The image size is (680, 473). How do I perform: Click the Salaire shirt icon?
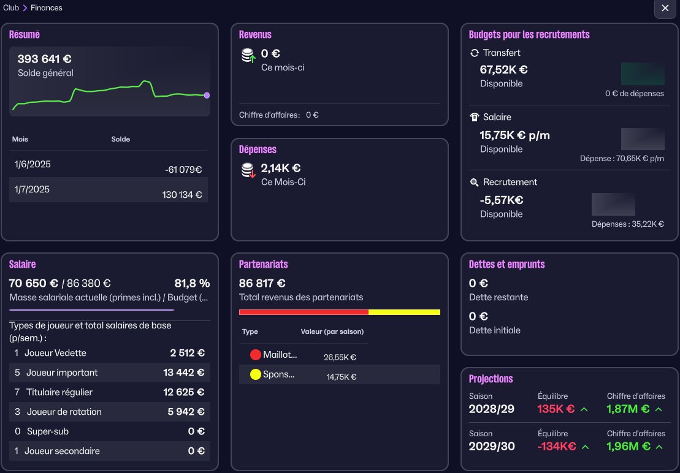[475, 117]
